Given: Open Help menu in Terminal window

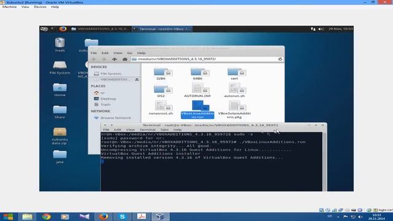Looking at the screenshot, I should coord(177,130).
